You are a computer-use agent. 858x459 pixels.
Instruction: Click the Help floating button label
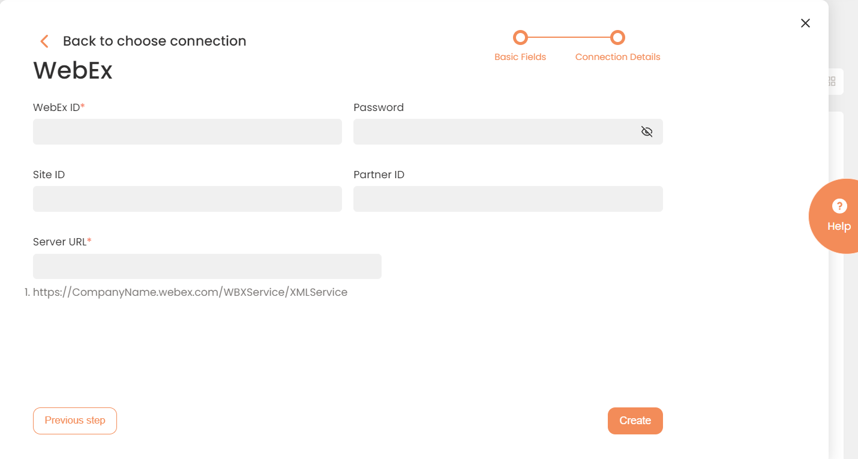coord(839,226)
